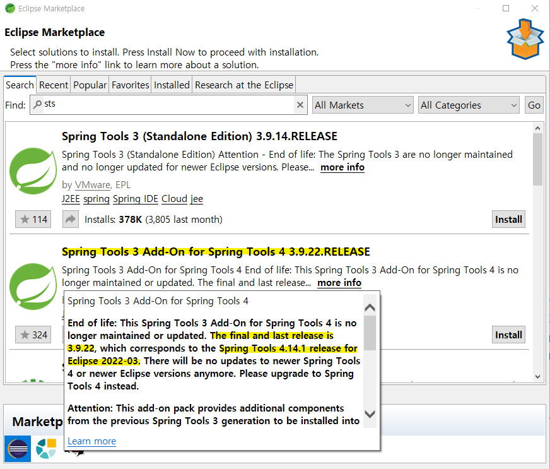Screen dimensions: 550x469
Task: Open the VMware provider link
Action: pos(93,185)
